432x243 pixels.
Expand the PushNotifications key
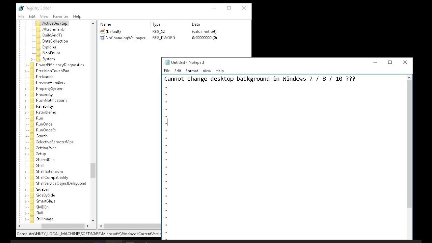pos(26,101)
